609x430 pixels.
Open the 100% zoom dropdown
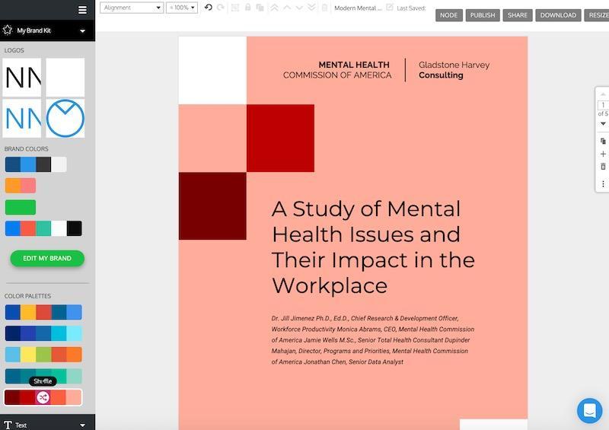182,8
